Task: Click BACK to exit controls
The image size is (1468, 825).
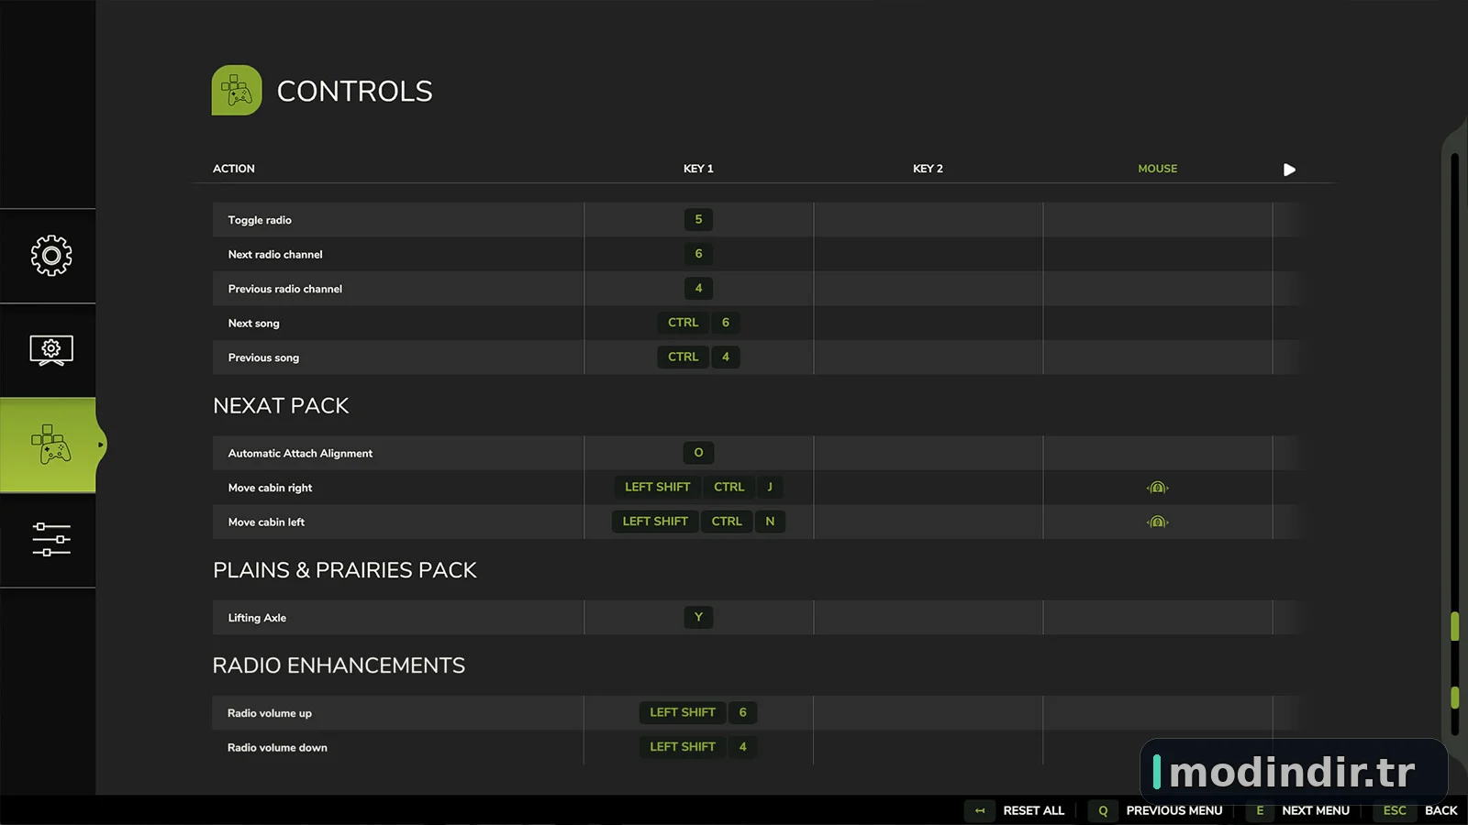Action: point(1440,810)
